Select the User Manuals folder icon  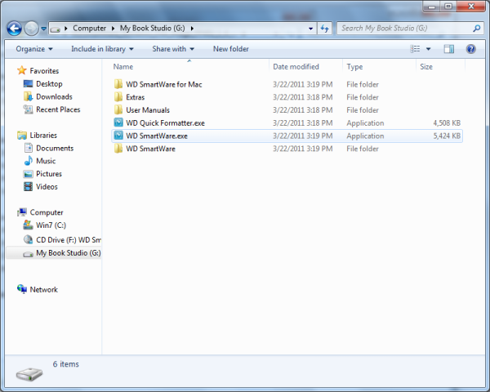[118, 109]
